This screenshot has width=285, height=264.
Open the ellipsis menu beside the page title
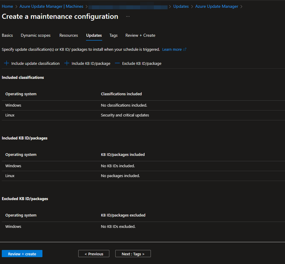click(128, 16)
